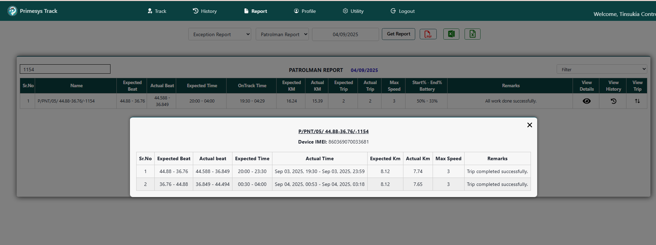Export the report as PDF
The height and width of the screenshot is (245, 656).
428,34
